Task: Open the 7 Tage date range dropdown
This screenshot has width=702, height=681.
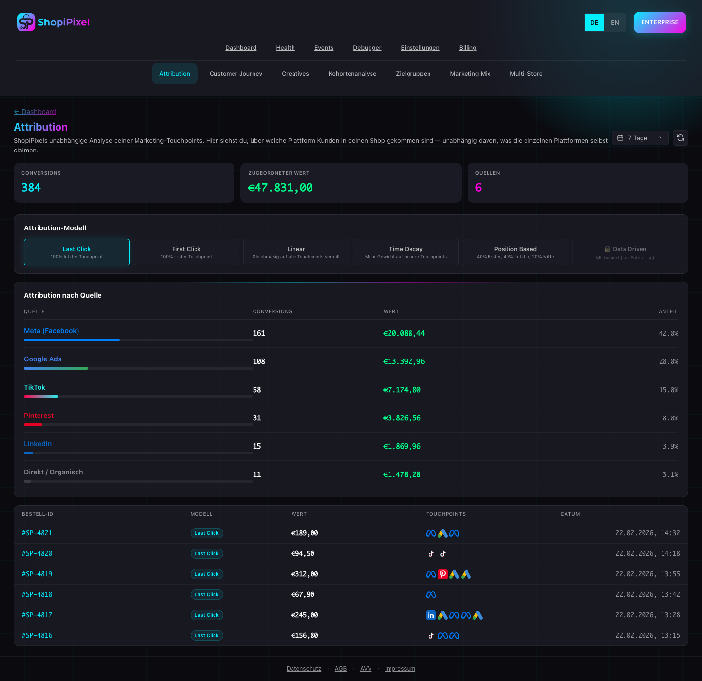Action: [640, 138]
